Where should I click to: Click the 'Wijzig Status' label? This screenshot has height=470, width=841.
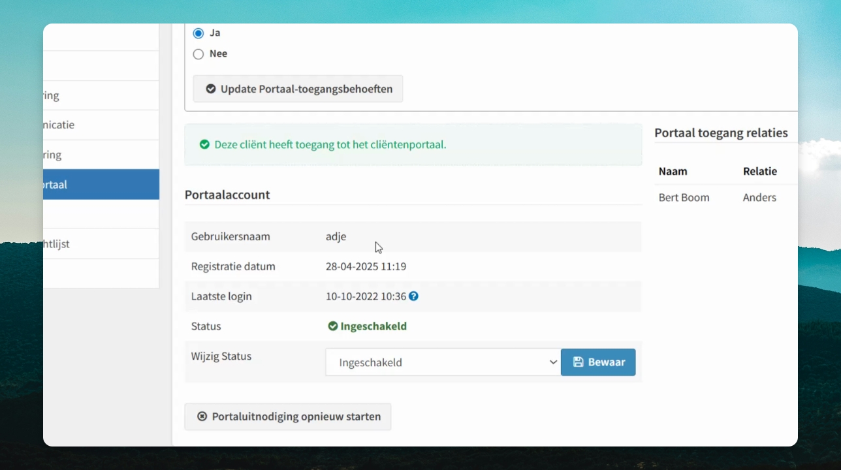point(221,356)
